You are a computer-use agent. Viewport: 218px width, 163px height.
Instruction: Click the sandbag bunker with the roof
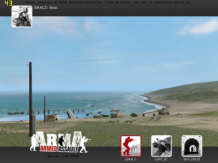point(117,114)
